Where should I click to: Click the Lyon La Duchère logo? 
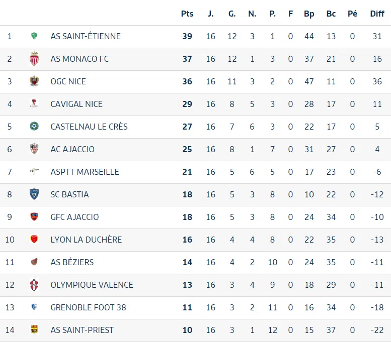click(34, 240)
